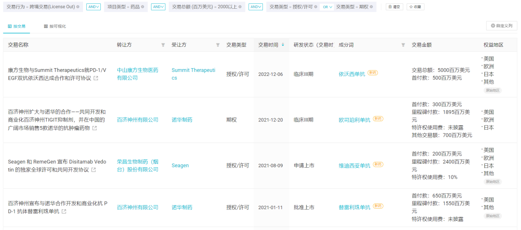Image resolution: width=521 pixels, height=230 pixels.
Task: Open 欧司珀利单抗 drug link
Action: (355, 120)
